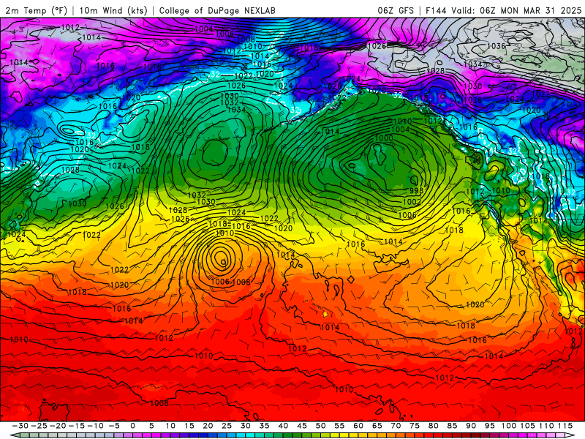Viewport: 585px width, 439px height.
Task: Click the 40 degree legend label
Action: coord(283,426)
